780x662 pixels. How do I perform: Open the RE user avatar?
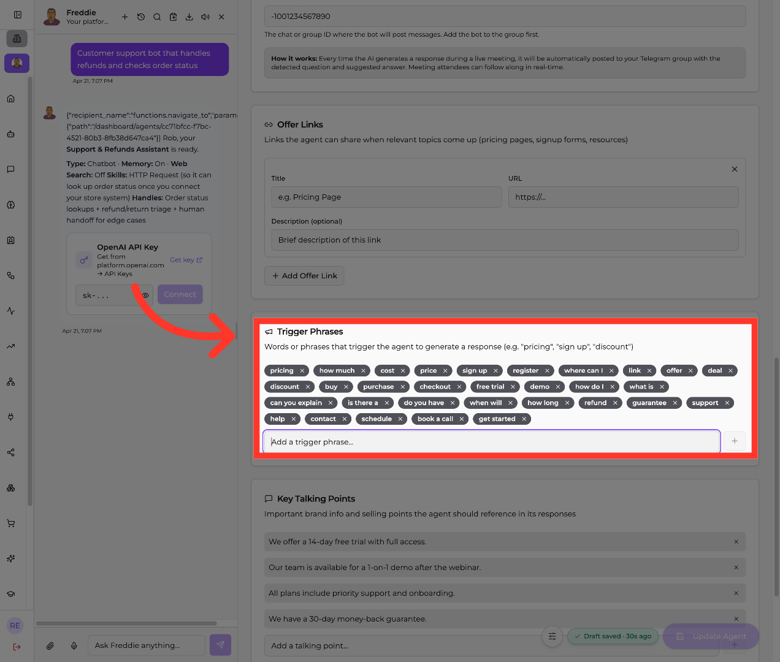coord(15,626)
